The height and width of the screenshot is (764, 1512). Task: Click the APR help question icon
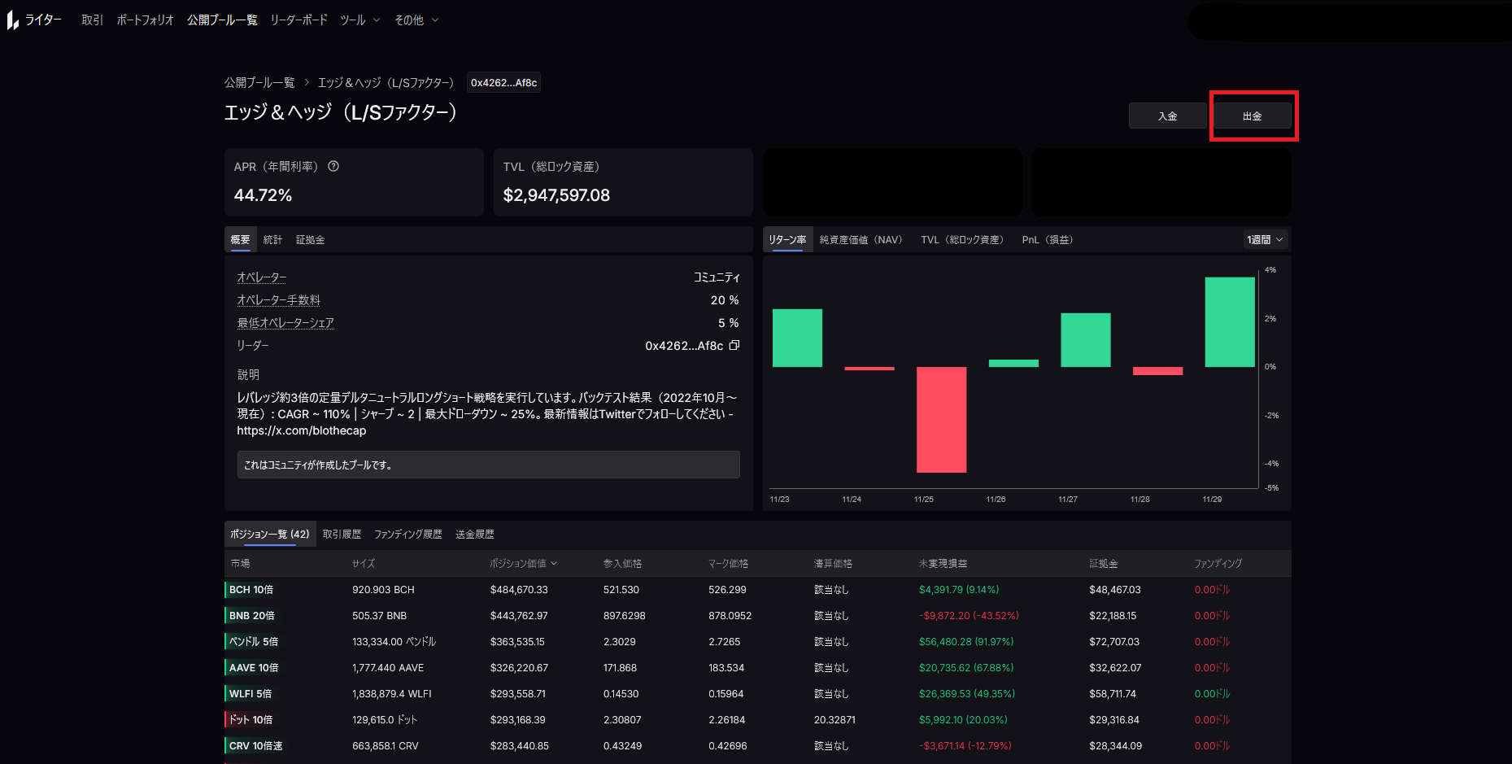point(333,166)
